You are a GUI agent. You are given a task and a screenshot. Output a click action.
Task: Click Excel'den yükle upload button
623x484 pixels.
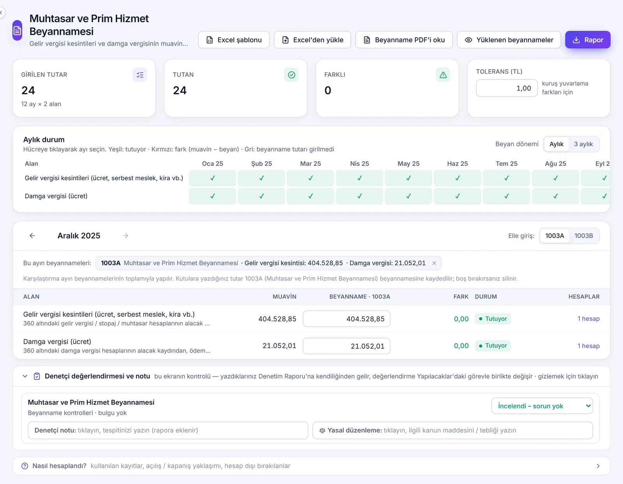click(312, 40)
